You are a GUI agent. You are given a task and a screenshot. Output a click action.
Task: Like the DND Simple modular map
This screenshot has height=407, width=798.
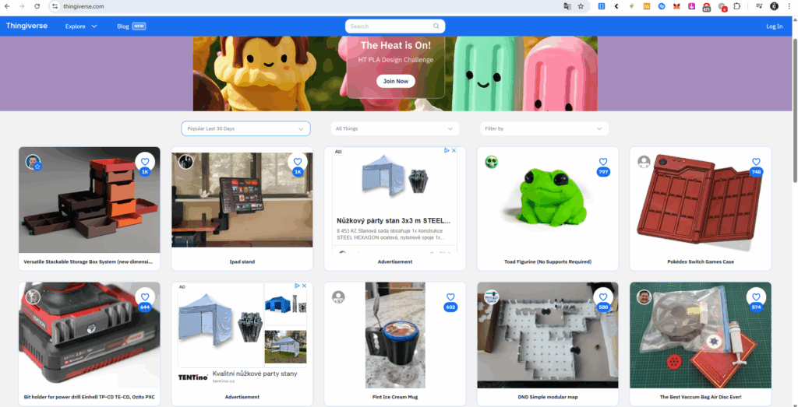pos(603,297)
